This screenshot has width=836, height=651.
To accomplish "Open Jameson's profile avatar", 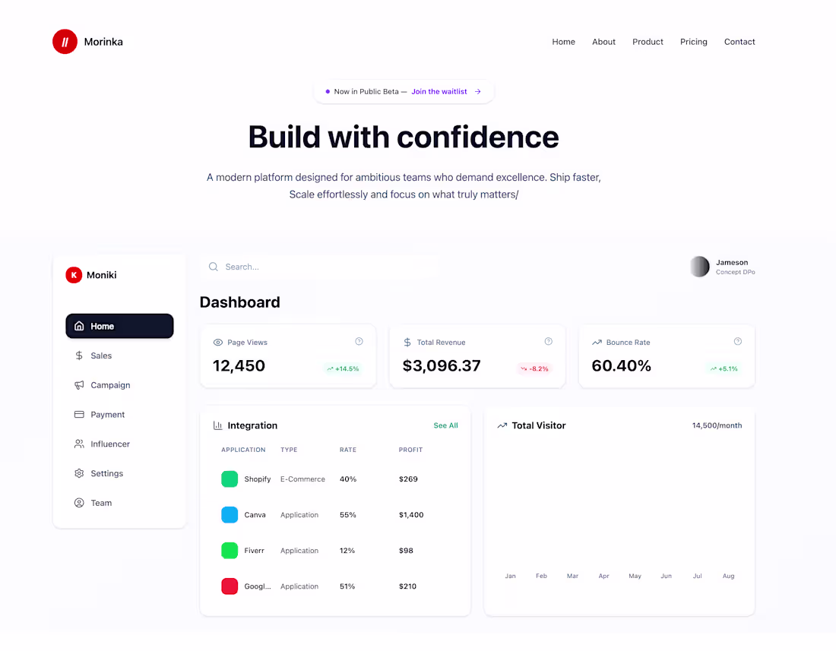I will coord(698,267).
